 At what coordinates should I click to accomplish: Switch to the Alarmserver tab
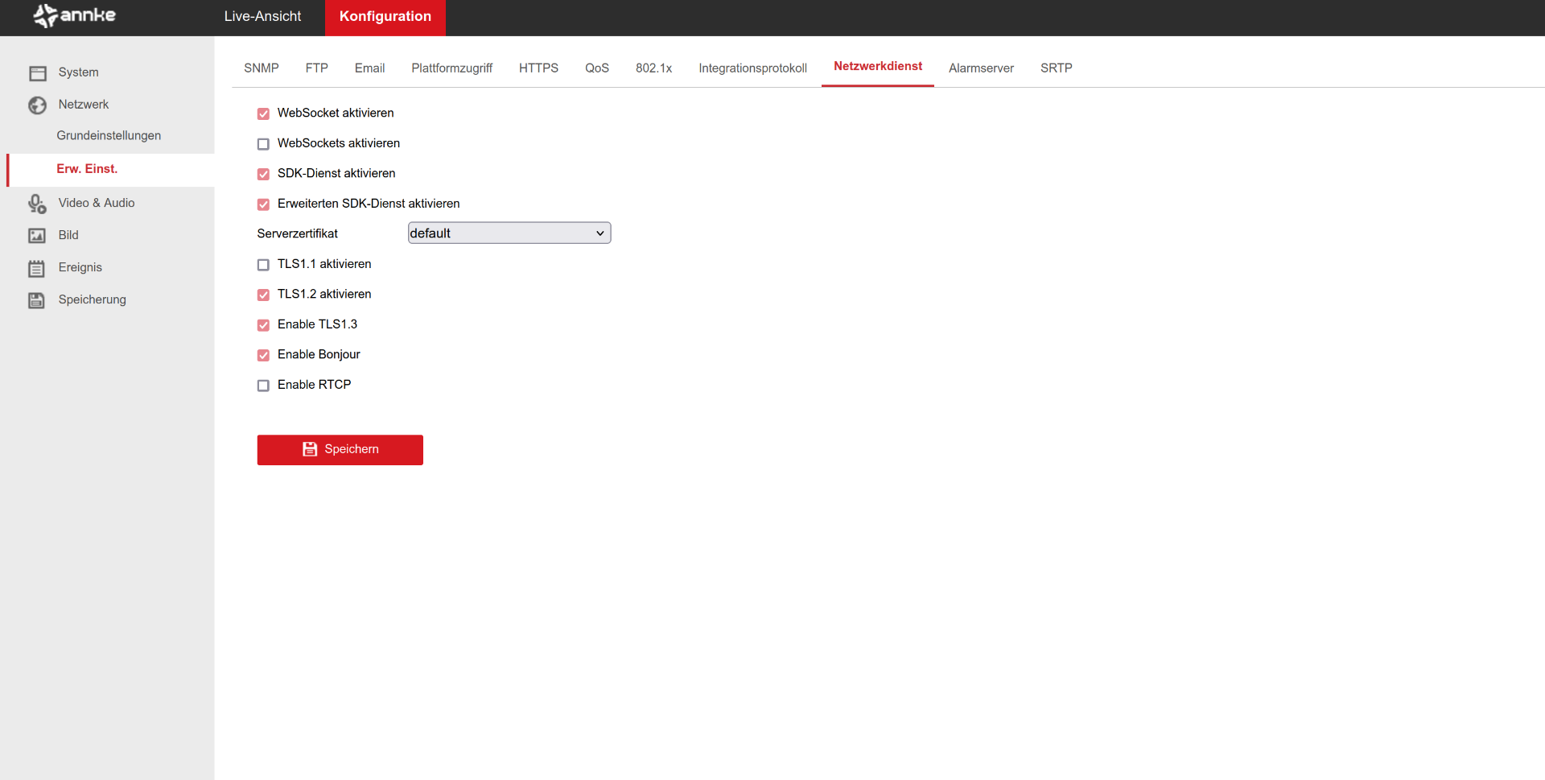(x=982, y=68)
